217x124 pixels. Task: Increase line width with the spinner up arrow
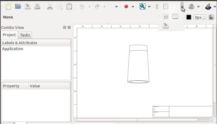pyautogui.click(x=204, y=16)
